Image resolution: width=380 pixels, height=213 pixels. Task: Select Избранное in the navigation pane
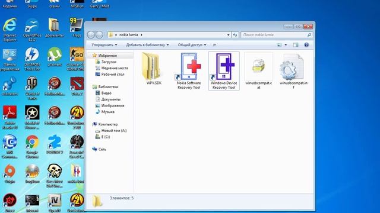tap(107, 56)
